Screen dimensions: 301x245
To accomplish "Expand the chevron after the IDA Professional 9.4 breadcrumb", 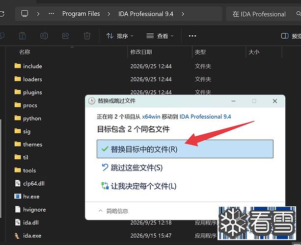I will [x=183, y=14].
